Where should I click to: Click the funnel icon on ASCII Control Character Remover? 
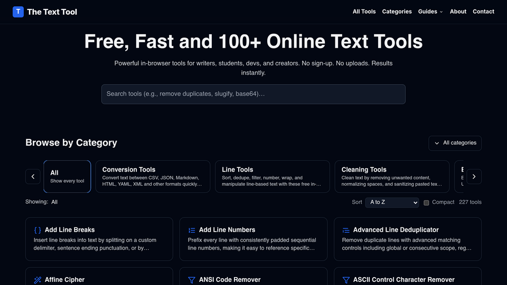point(346,280)
